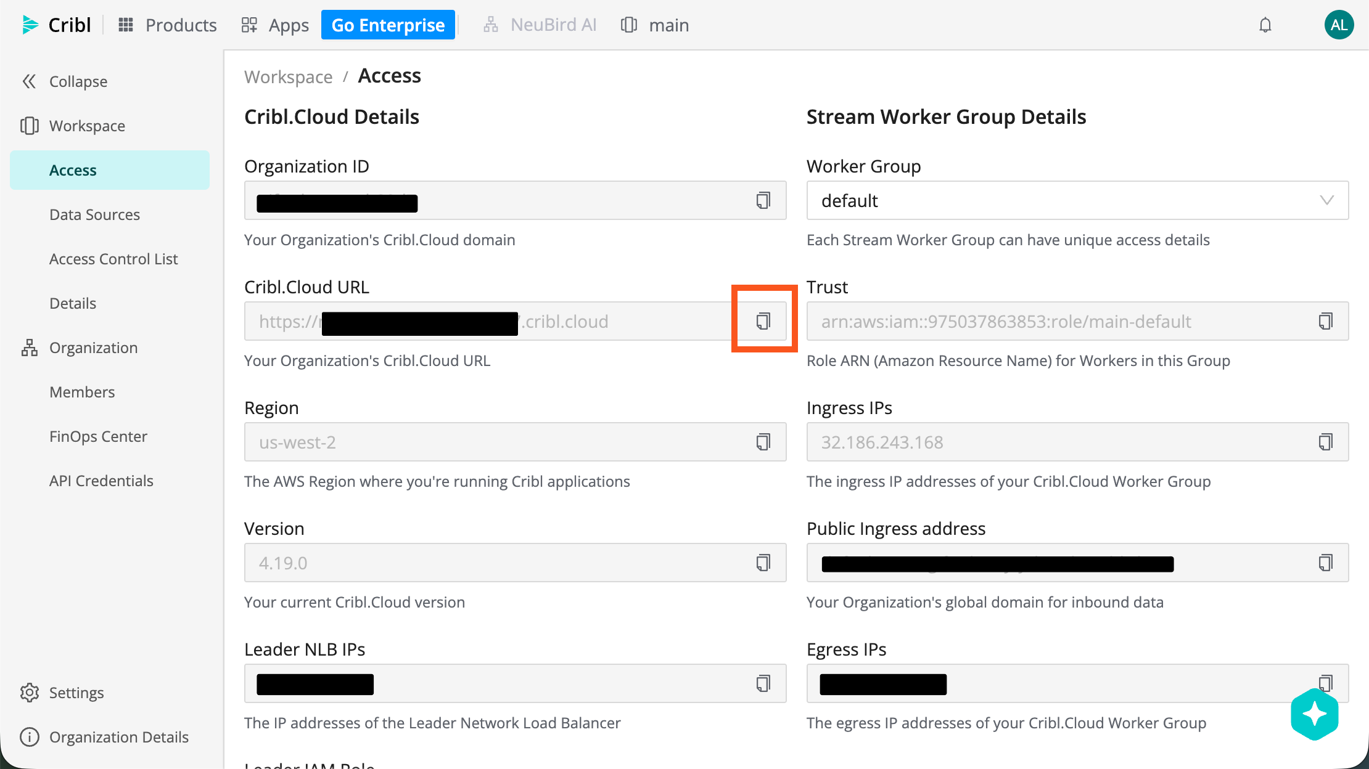The image size is (1369, 769).
Task: Copy the Version value
Action: [763, 563]
